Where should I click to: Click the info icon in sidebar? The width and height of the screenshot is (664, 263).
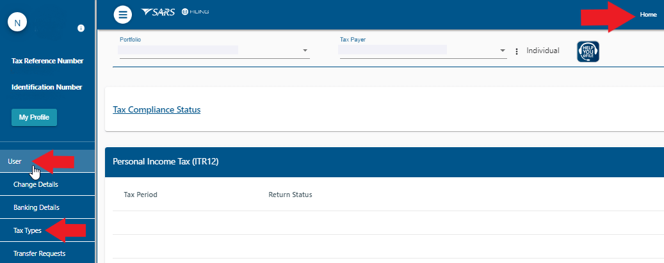(x=81, y=28)
